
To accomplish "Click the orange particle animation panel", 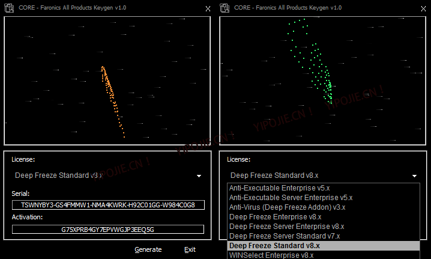I will [x=107, y=81].
